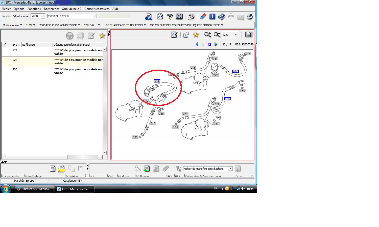Click highlighted 224 label in diagram
379x227 pixels.
(157, 81)
